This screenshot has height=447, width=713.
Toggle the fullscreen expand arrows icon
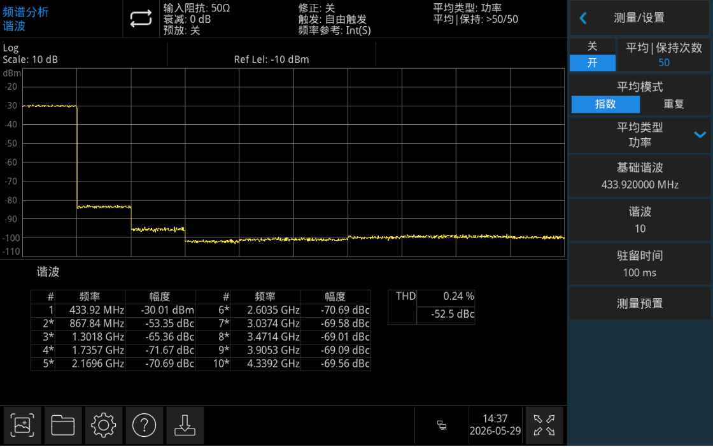pos(544,425)
